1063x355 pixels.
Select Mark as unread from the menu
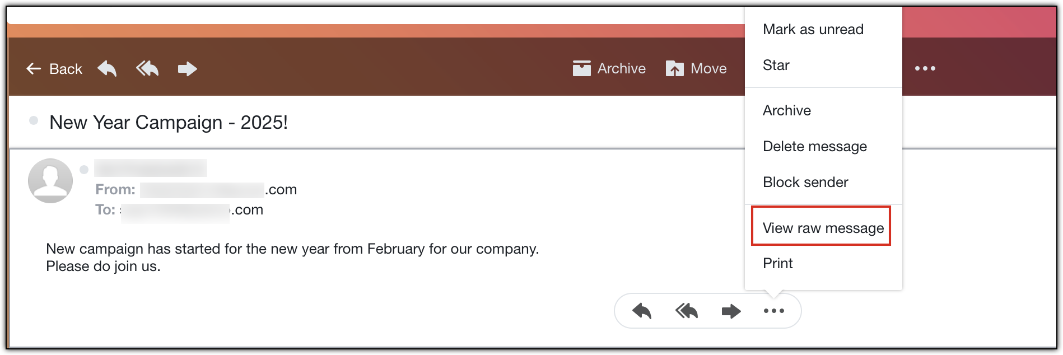point(813,29)
